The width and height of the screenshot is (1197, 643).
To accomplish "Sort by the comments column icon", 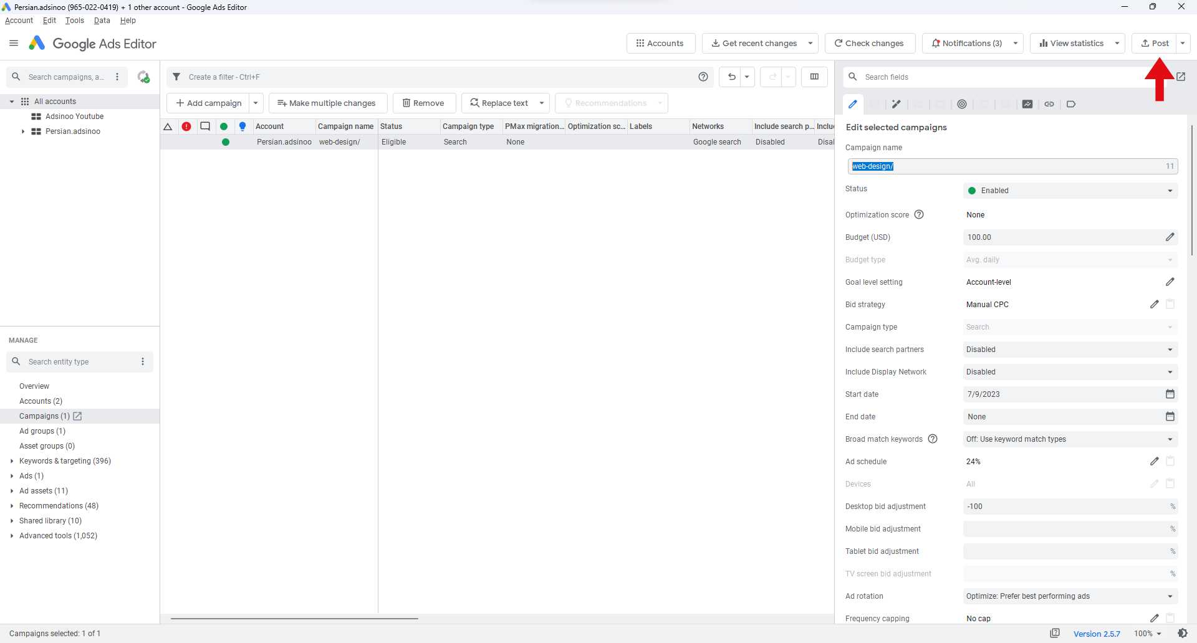I will pyautogui.click(x=205, y=126).
